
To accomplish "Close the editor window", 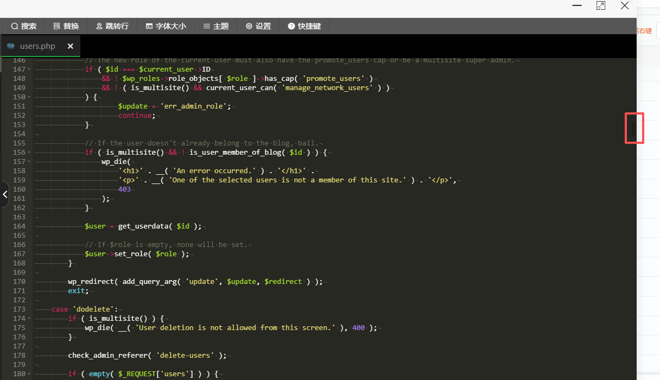I will click(x=625, y=6).
